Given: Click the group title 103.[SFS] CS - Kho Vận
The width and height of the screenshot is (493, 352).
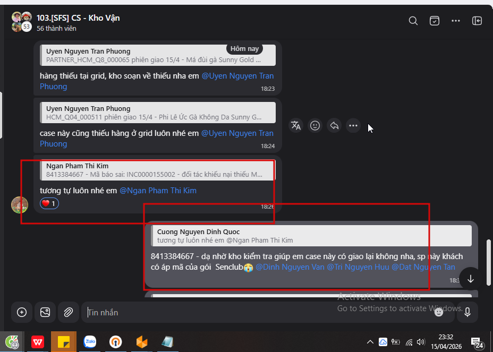Looking at the screenshot, I should coord(78,18).
